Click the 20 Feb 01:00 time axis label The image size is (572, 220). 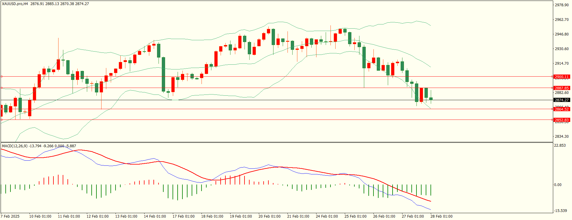[270, 216]
